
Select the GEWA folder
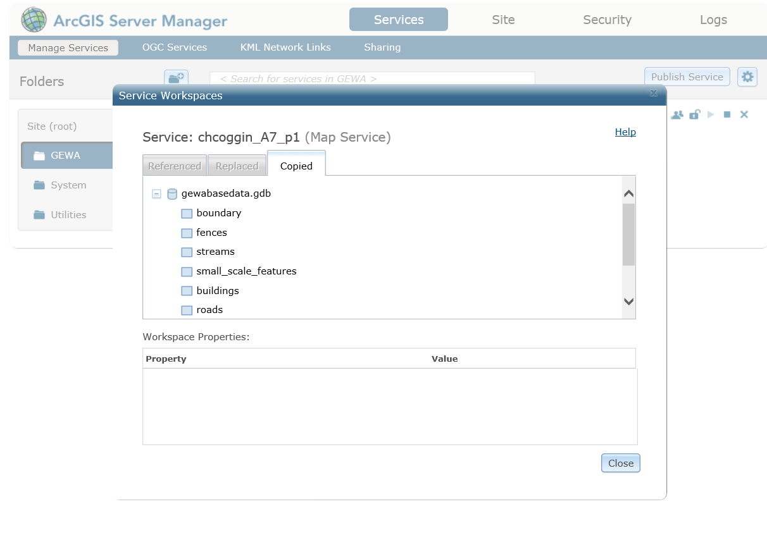[66, 156]
